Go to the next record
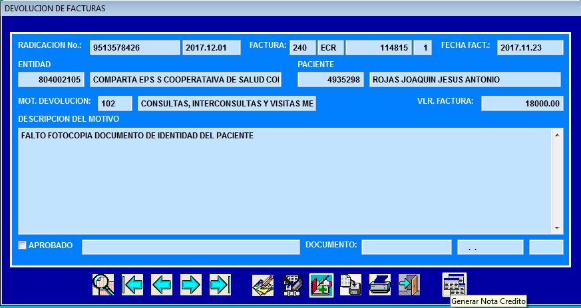The height and width of the screenshot is (308, 581). pos(191,285)
